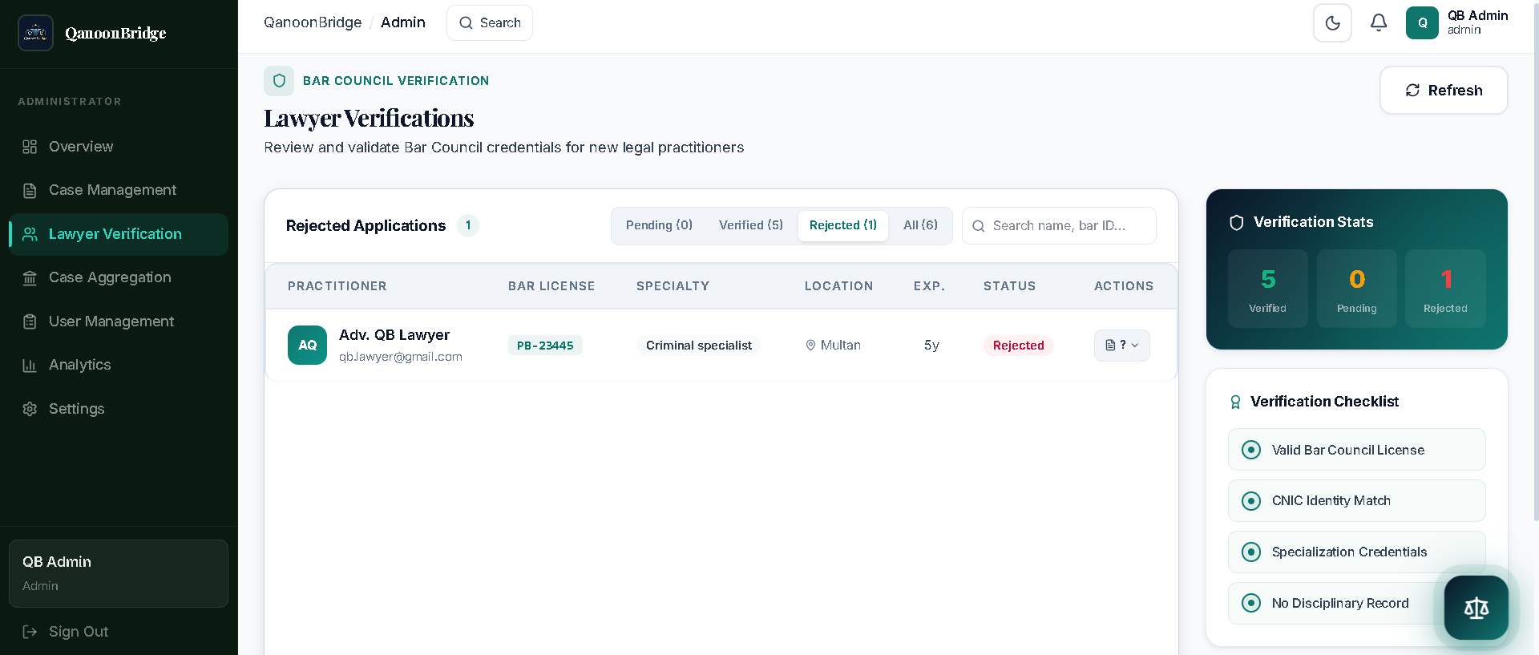Image resolution: width=1539 pixels, height=655 pixels.
Task: Open notifications with the bell icon
Action: [1379, 22]
